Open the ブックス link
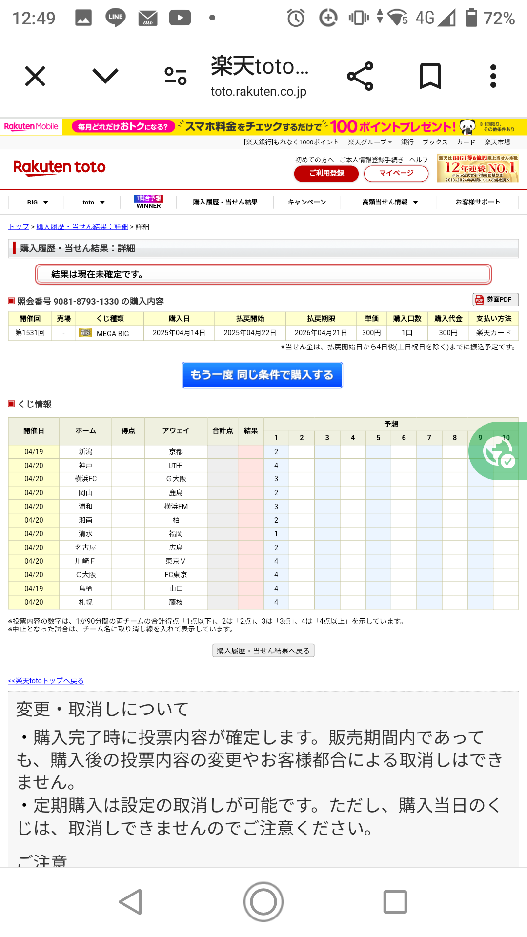This screenshot has width=527, height=937. pyautogui.click(x=435, y=142)
